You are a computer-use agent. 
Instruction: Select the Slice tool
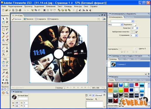pos(7,62)
